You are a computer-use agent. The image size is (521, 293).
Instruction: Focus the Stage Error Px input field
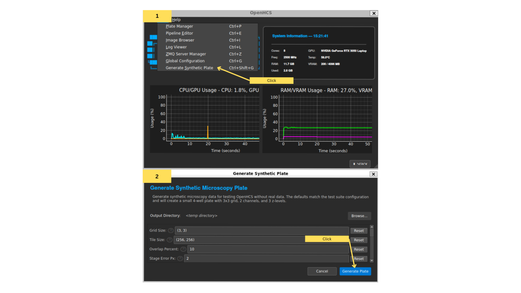(266, 259)
